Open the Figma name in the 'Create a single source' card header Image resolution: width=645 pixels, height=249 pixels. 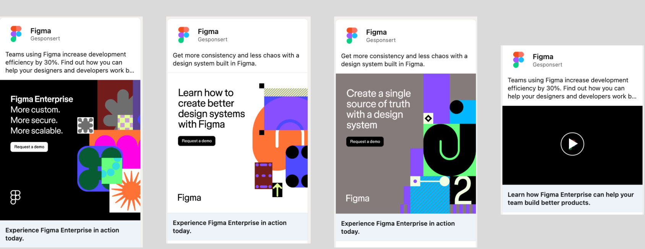[376, 32]
